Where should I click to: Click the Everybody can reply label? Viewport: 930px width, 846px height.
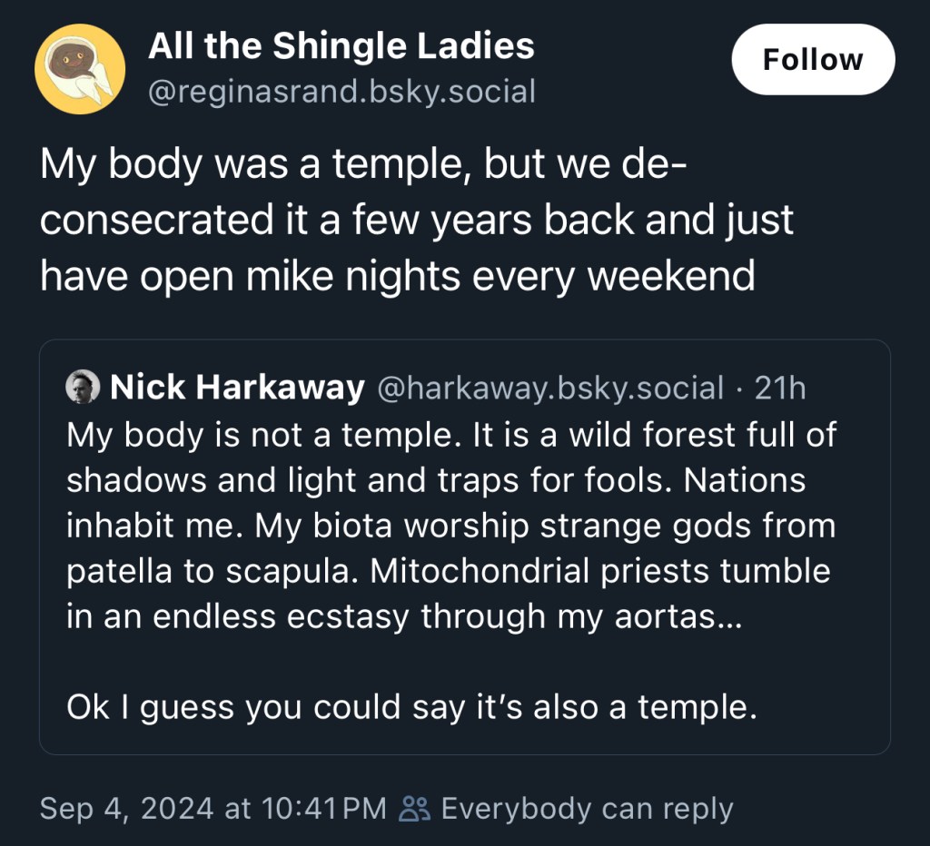pyautogui.click(x=588, y=809)
